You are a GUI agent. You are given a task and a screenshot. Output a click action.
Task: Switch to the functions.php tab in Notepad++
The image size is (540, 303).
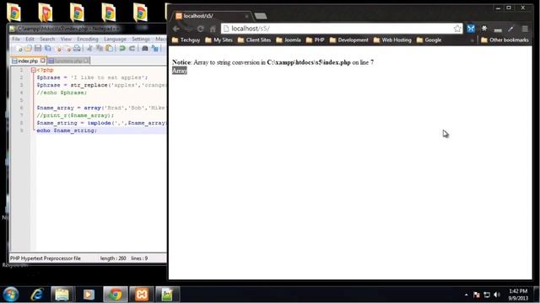[x=68, y=61]
